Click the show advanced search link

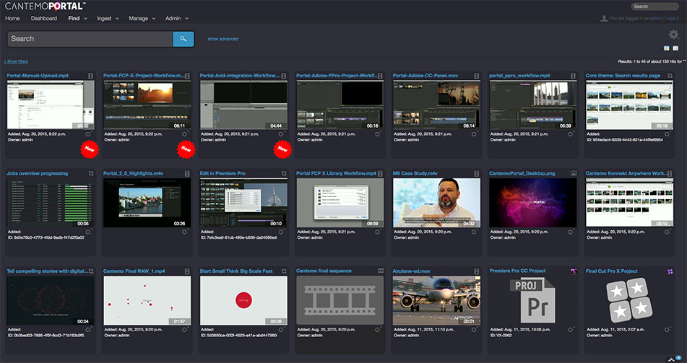pyautogui.click(x=223, y=39)
